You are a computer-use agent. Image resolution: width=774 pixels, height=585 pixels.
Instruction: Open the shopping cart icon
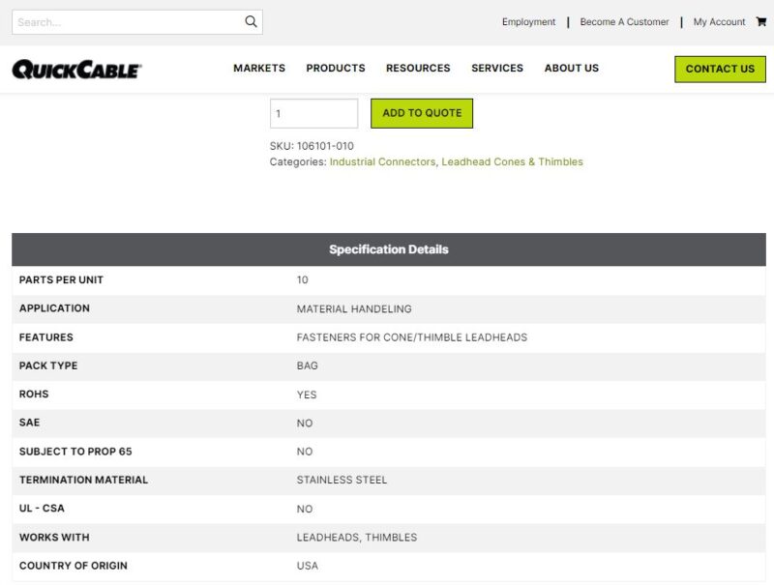[761, 21]
